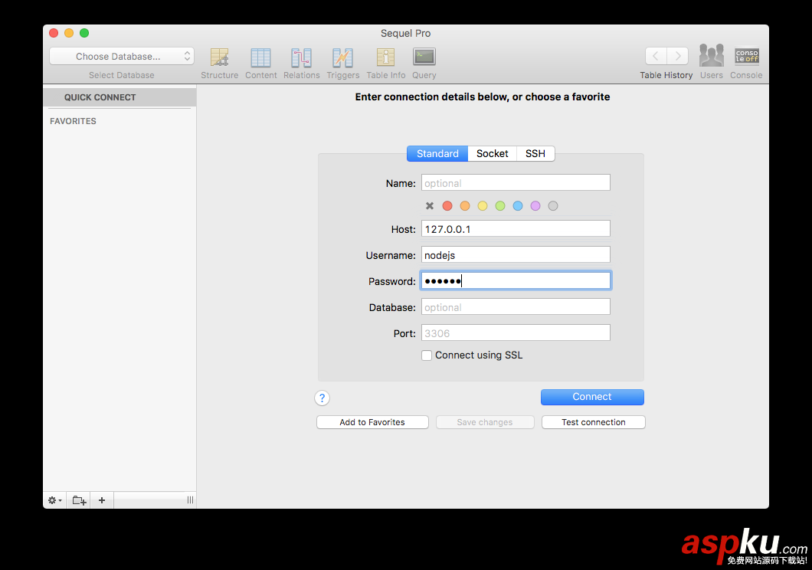The height and width of the screenshot is (570, 812).
Task: Grab the sidebar resize handle
Action: point(190,500)
